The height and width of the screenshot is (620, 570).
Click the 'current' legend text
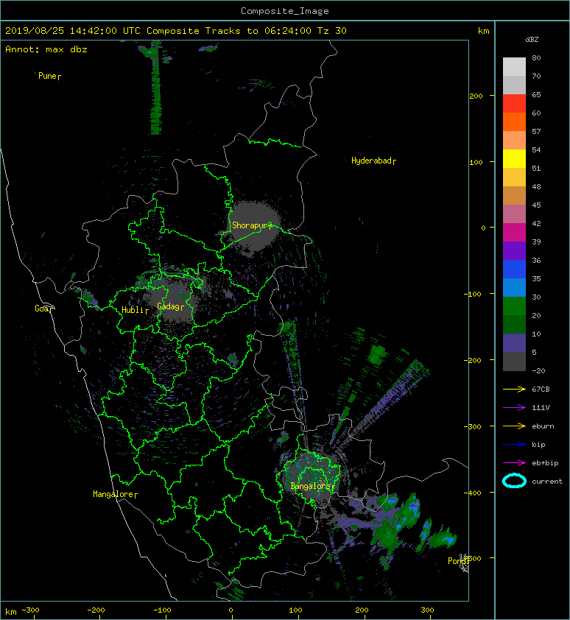pos(547,482)
